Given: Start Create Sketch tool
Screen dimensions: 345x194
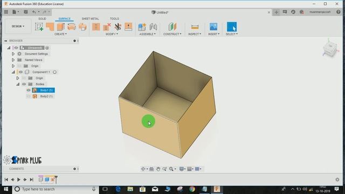Looking at the screenshot, I should tap(39, 27).
